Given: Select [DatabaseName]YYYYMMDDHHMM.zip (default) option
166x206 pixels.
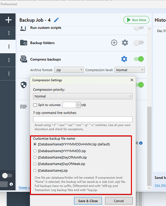Looking at the screenshot, I should pos(35,144).
